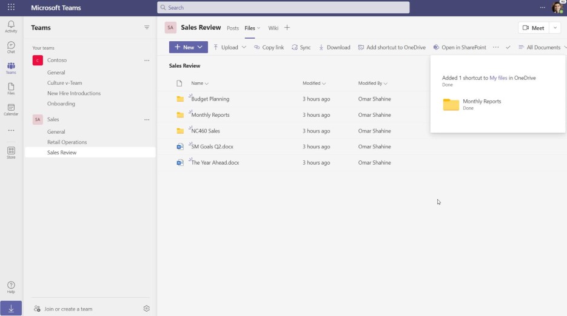Select the Files tab
Image resolution: width=567 pixels, height=316 pixels.
tap(249, 28)
